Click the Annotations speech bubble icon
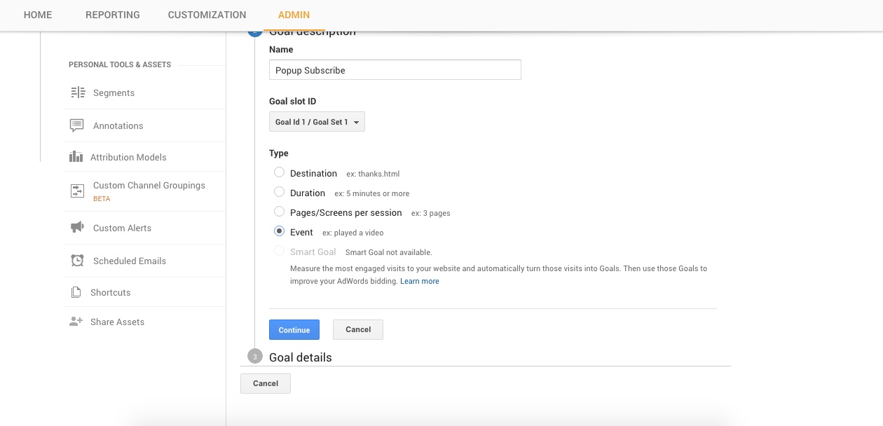Image resolution: width=883 pixels, height=426 pixels. (x=77, y=125)
